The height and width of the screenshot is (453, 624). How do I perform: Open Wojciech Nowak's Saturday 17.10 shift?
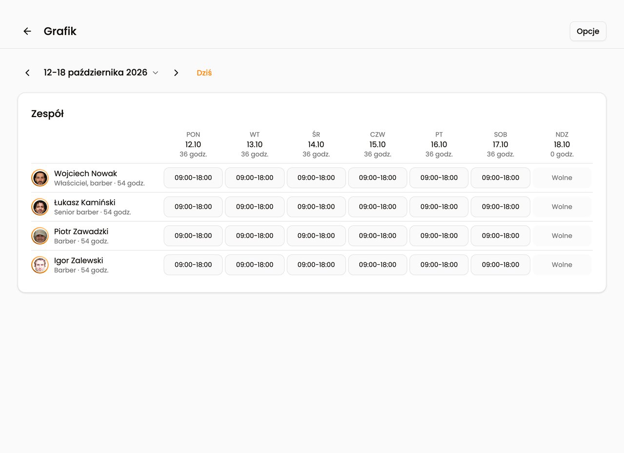(500, 178)
